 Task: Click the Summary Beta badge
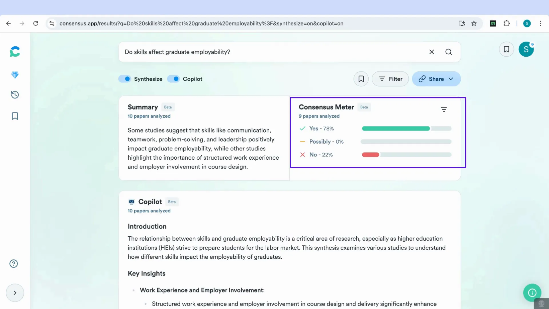pyautogui.click(x=168, y=107)
